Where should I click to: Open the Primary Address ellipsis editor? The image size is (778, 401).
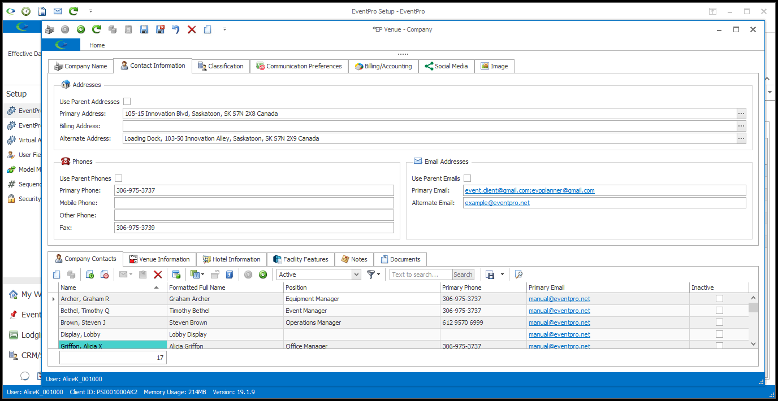(741, 114)
